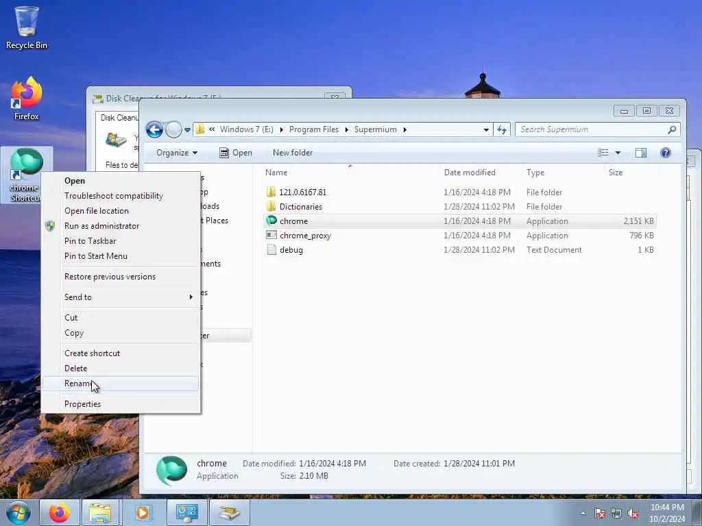Expand breadcrumb arrow after Windows 7 (E:)

[x=282, y=129]
